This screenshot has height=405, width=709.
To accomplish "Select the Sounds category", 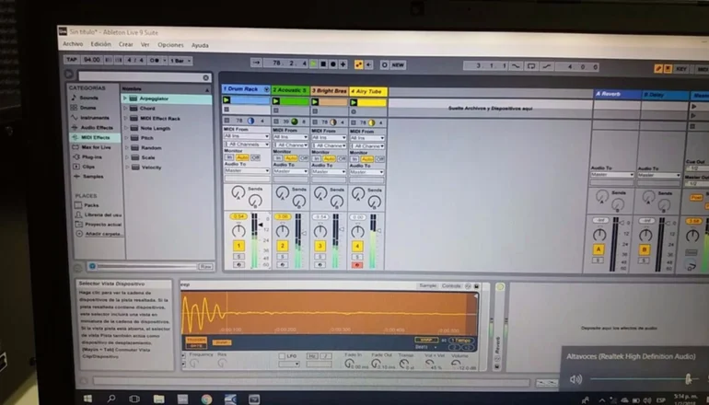I will (88, 98).
